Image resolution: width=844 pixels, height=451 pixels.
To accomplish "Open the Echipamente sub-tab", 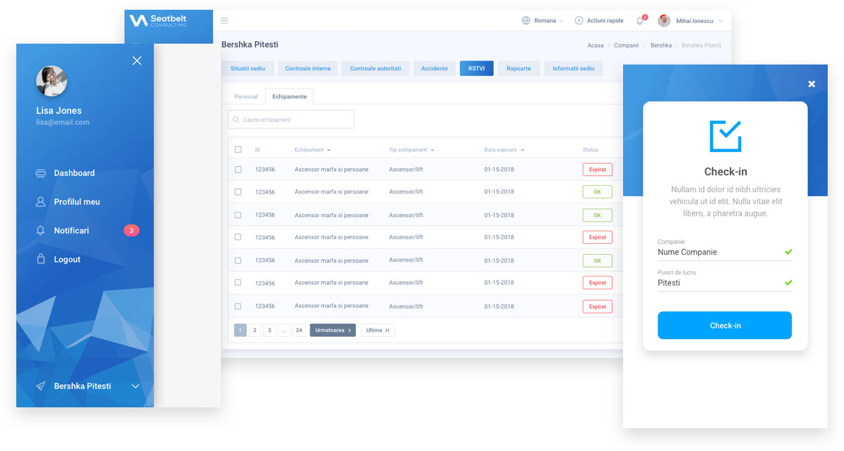I will coord(289,96).
